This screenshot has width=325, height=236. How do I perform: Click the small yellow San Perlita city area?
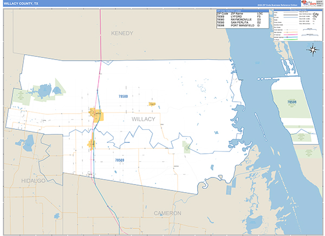point(152,104)
